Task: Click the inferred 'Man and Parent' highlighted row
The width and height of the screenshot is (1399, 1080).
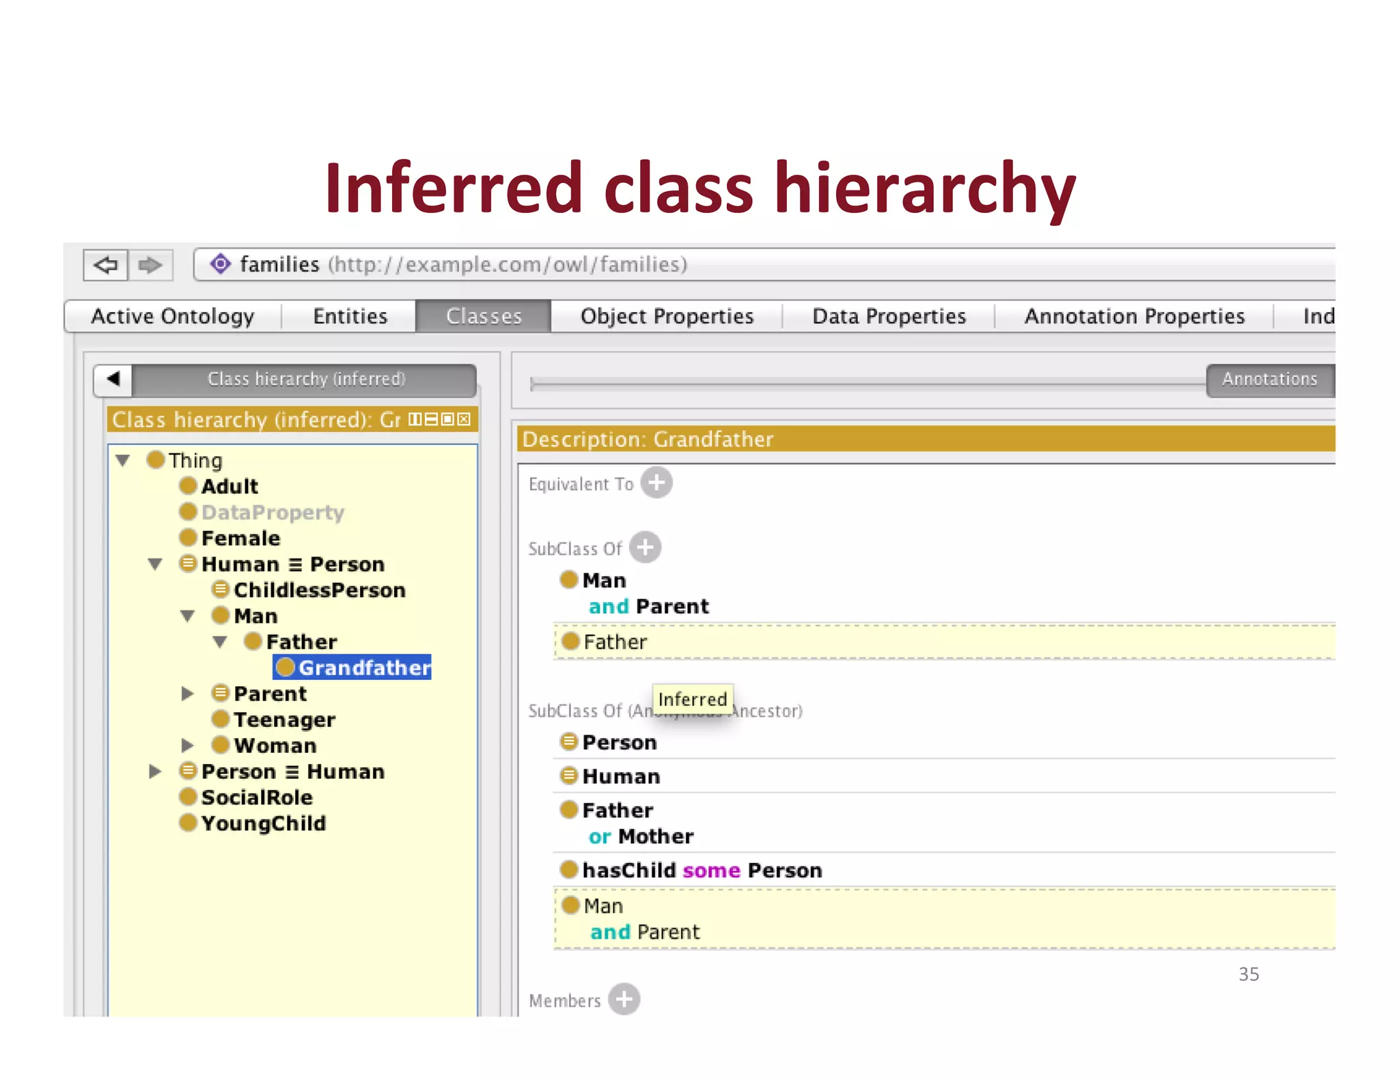Action: click(944, 919)
